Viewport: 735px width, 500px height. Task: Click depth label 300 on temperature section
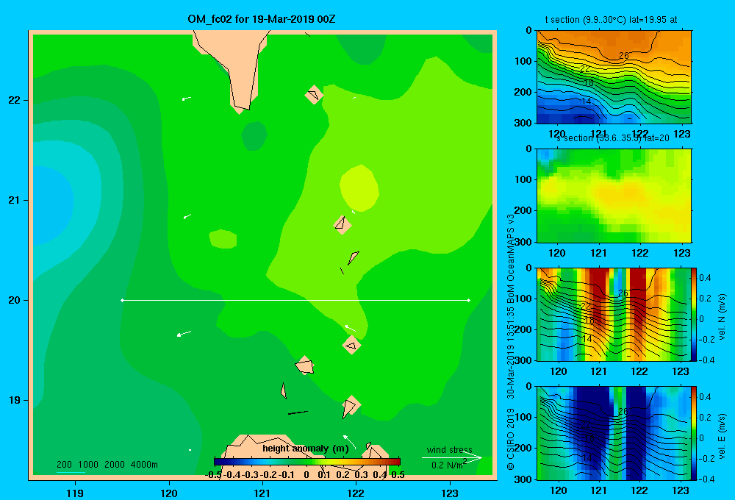point(523,123)
